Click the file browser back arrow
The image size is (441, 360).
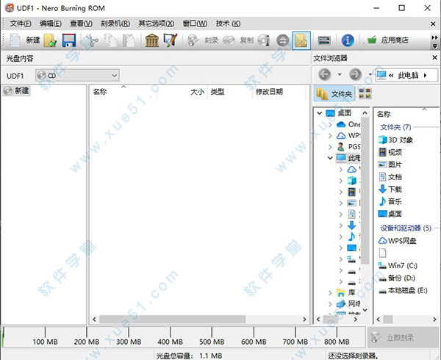(x=325, y=74)
